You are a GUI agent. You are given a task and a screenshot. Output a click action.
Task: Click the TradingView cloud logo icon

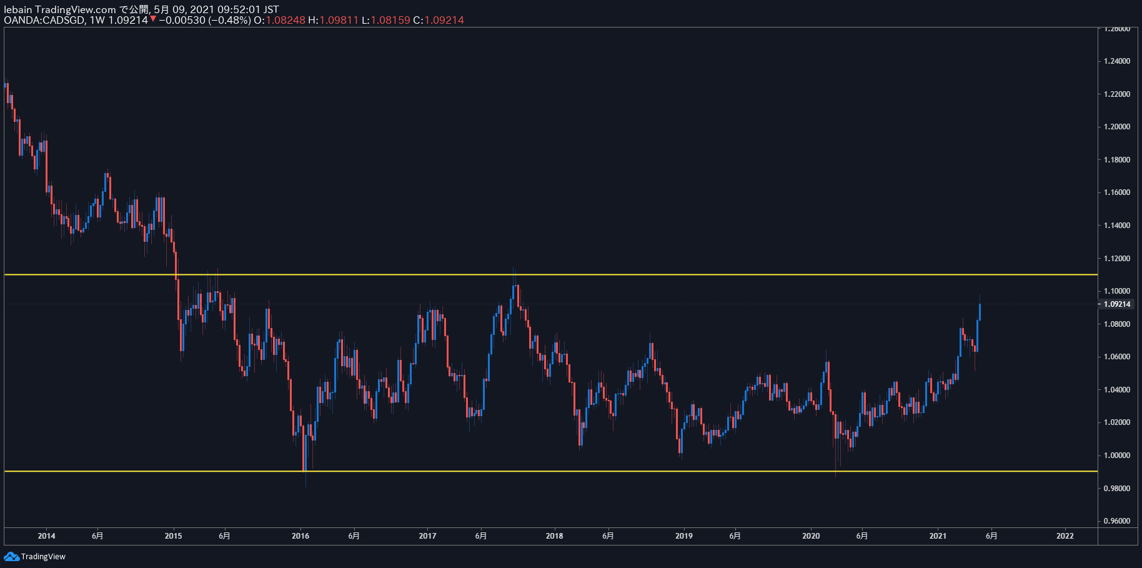(x=11, y=556)
